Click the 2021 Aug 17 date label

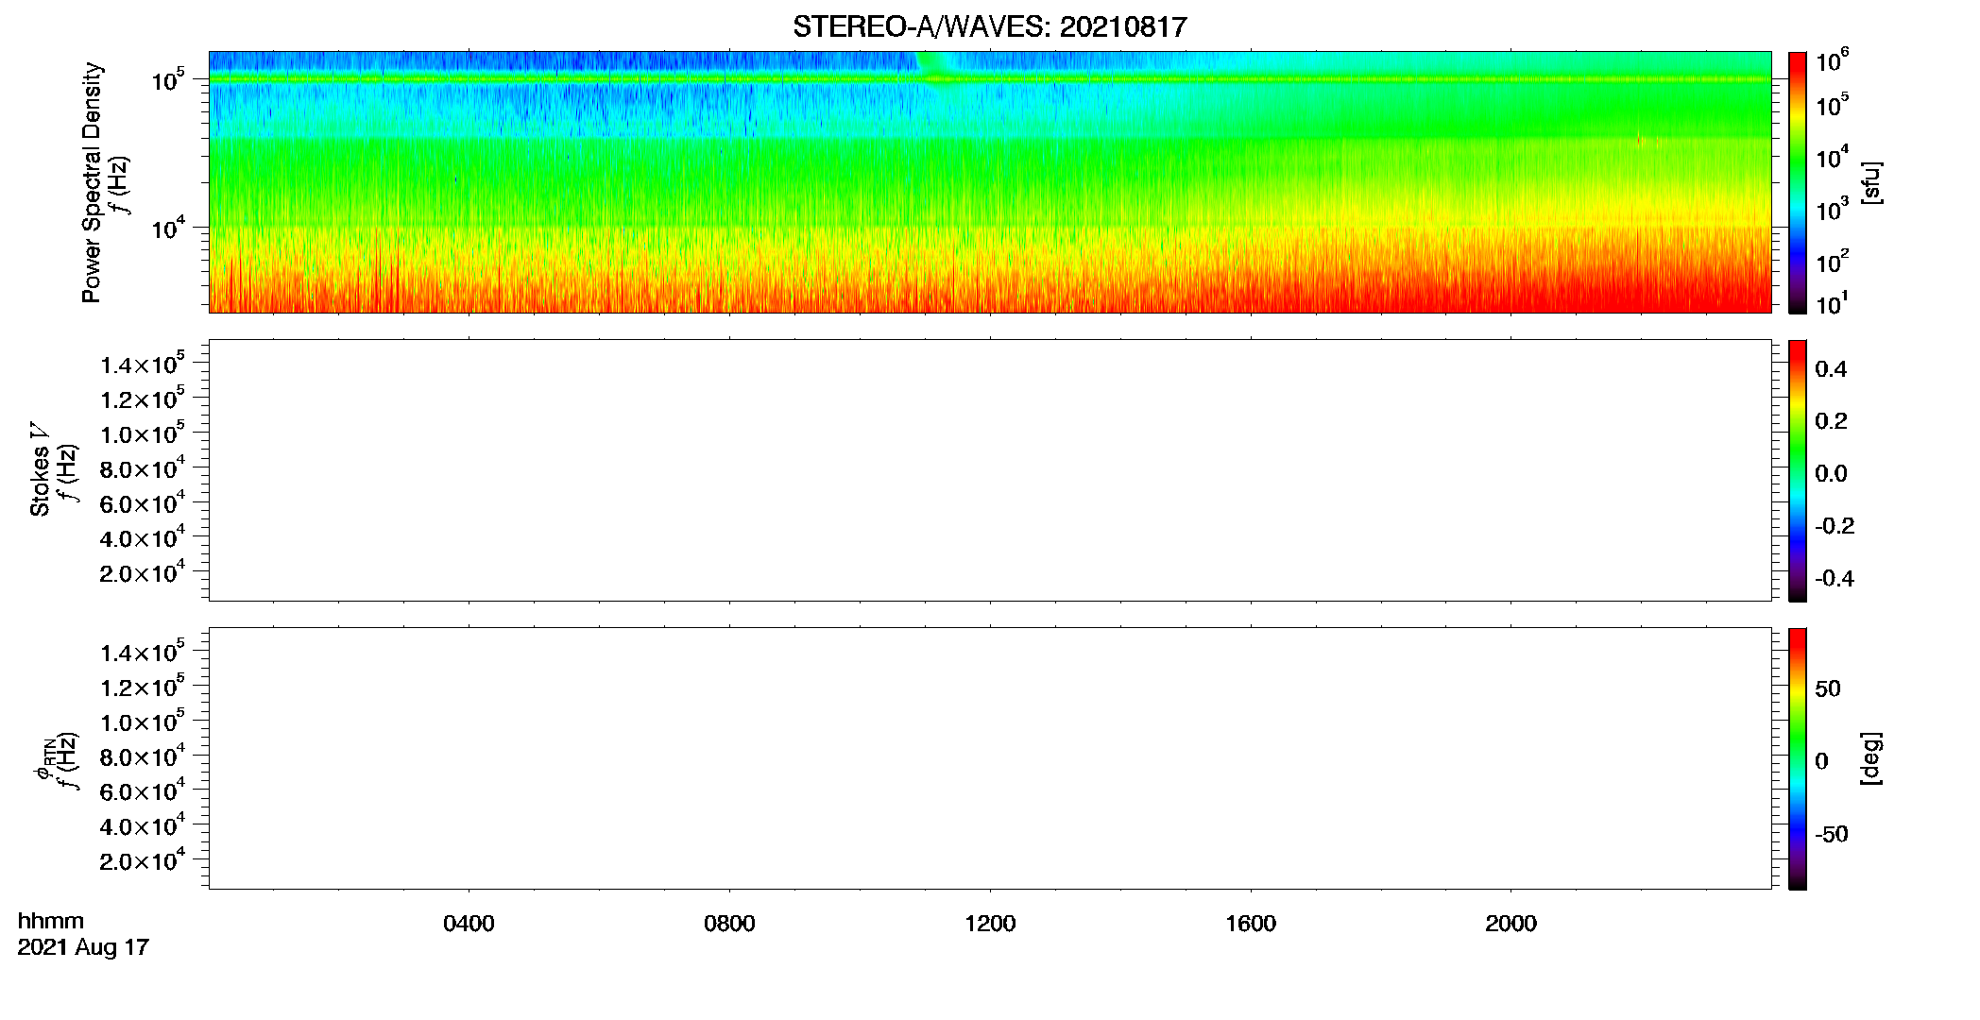click(83, 947)
